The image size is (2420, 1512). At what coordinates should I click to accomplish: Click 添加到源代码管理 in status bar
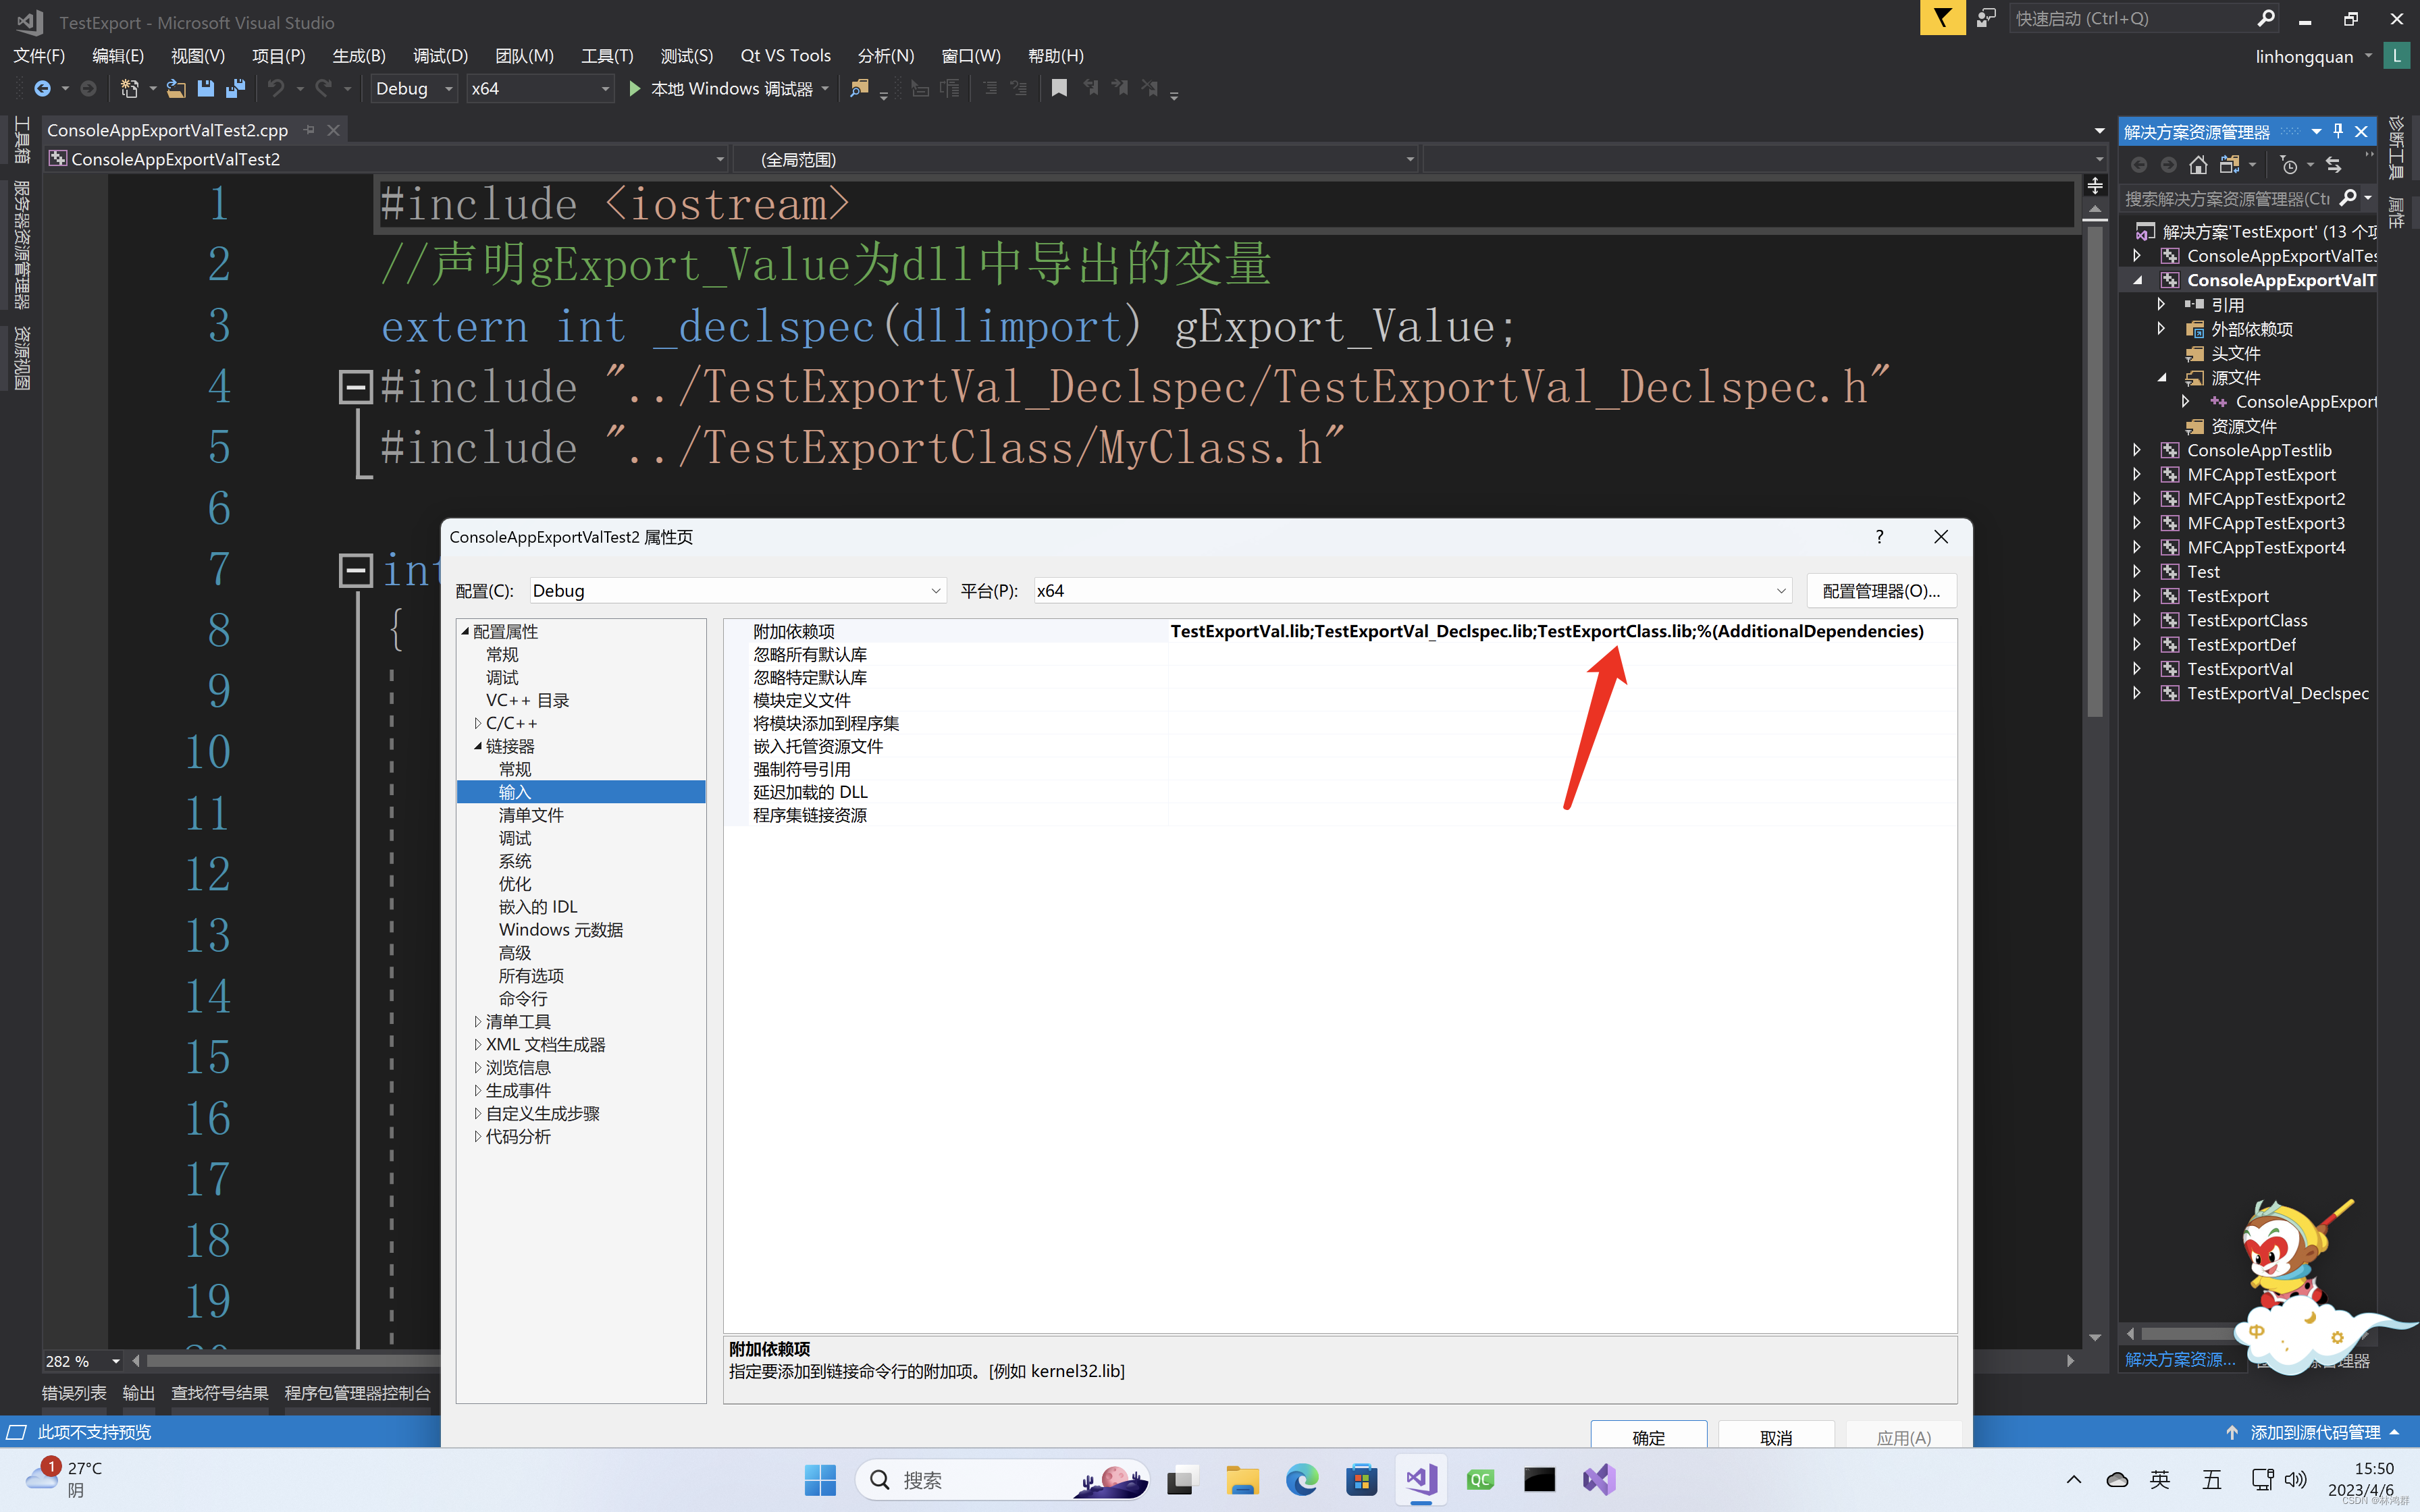coord(2315,1432)
